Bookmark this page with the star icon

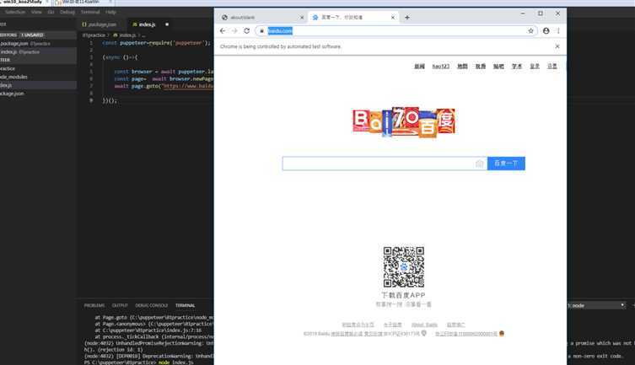click(530, 30)
